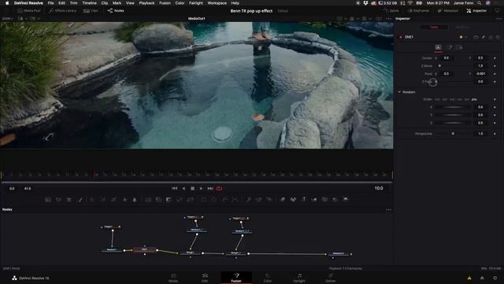Add a Channel Booleans node from the toolbar
This screenshot has width=504, height=284.
tap(158, 200)
